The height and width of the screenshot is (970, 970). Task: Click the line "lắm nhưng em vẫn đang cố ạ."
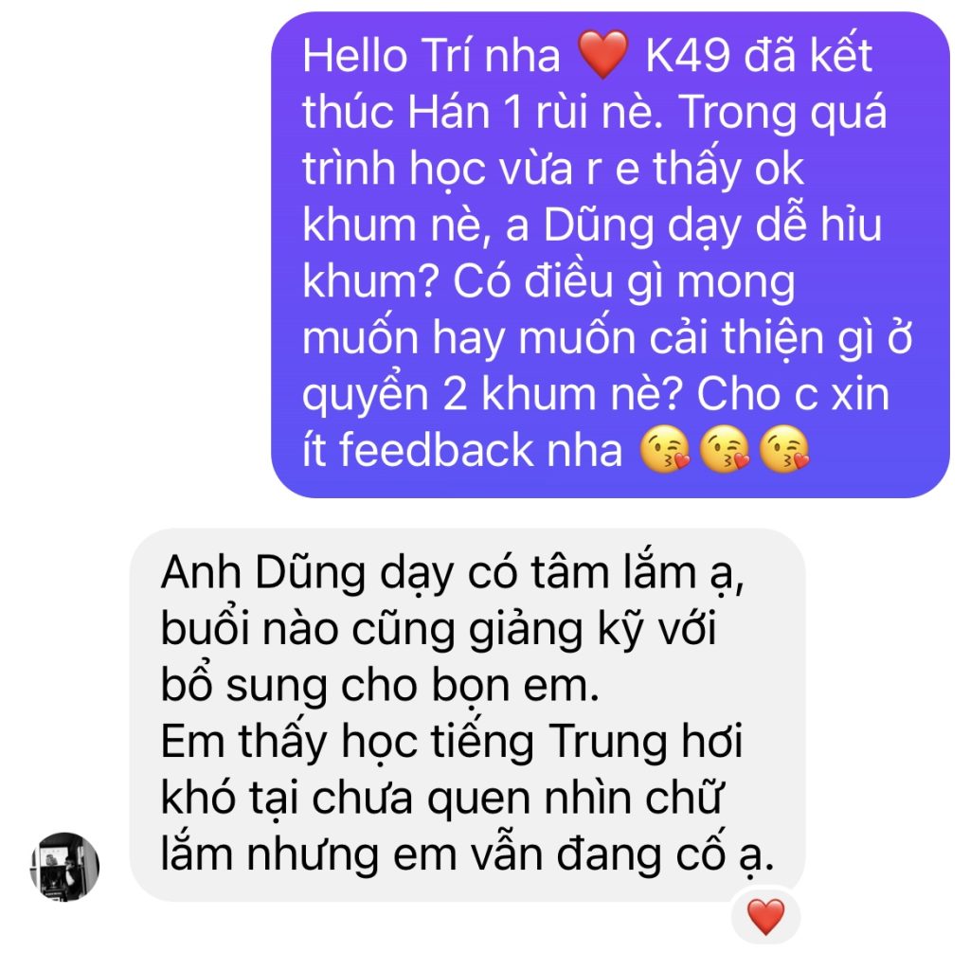pos(467,855)
